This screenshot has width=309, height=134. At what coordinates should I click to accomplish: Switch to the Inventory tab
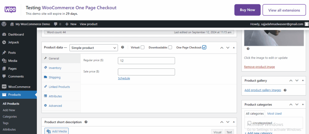pyautogui.click(x=61, y=68)
